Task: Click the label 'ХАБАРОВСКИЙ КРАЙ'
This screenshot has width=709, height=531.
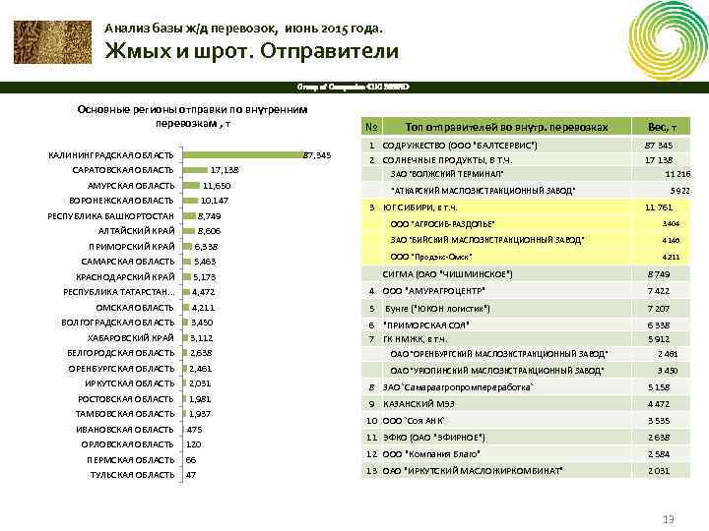Action: click(131, 337)
